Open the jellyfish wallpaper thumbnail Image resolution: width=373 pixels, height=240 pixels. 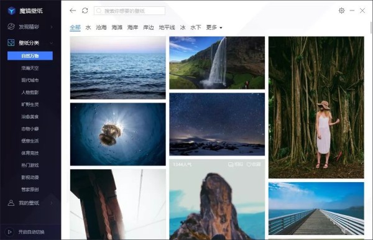pos(118,134)
